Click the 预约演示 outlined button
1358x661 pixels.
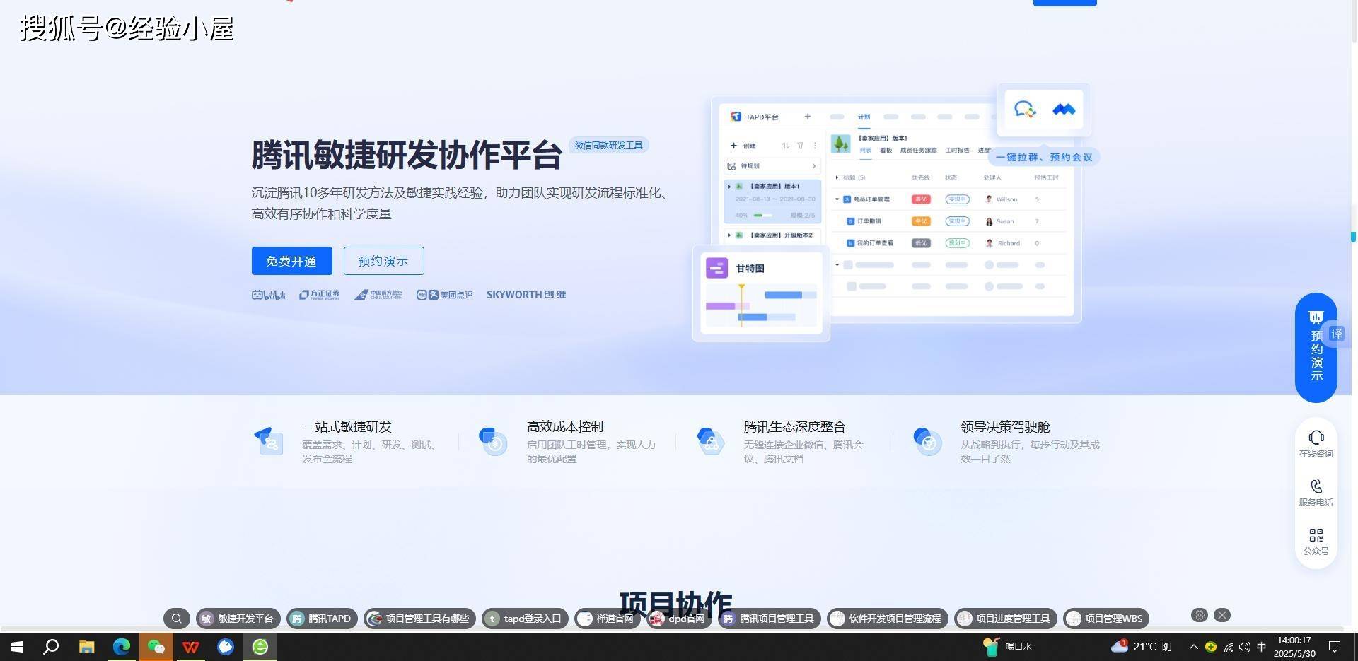tap(383, 261)
